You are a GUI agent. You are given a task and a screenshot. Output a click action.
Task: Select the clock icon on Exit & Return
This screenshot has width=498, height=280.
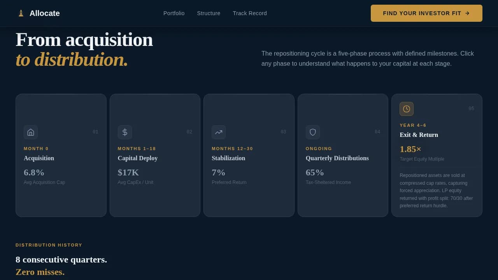407,109
